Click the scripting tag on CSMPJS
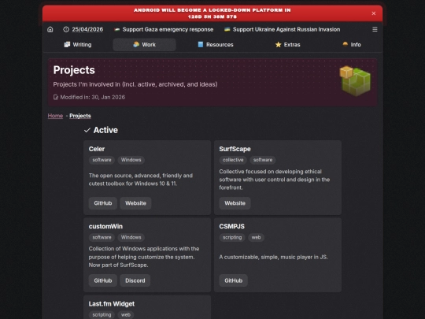Viewport: 425px width, 319px height. pos(232,237)
